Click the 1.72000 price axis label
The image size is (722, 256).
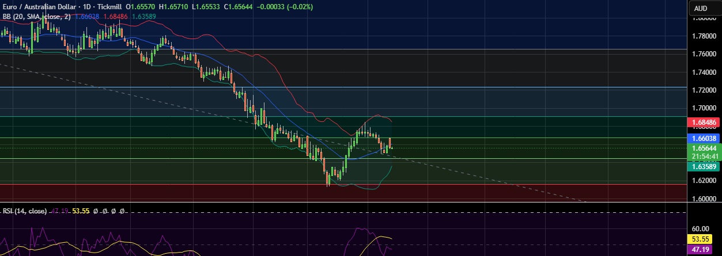coord(704,90)
